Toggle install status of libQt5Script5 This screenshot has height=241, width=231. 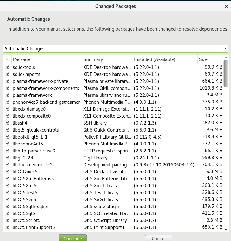point(7,220)
